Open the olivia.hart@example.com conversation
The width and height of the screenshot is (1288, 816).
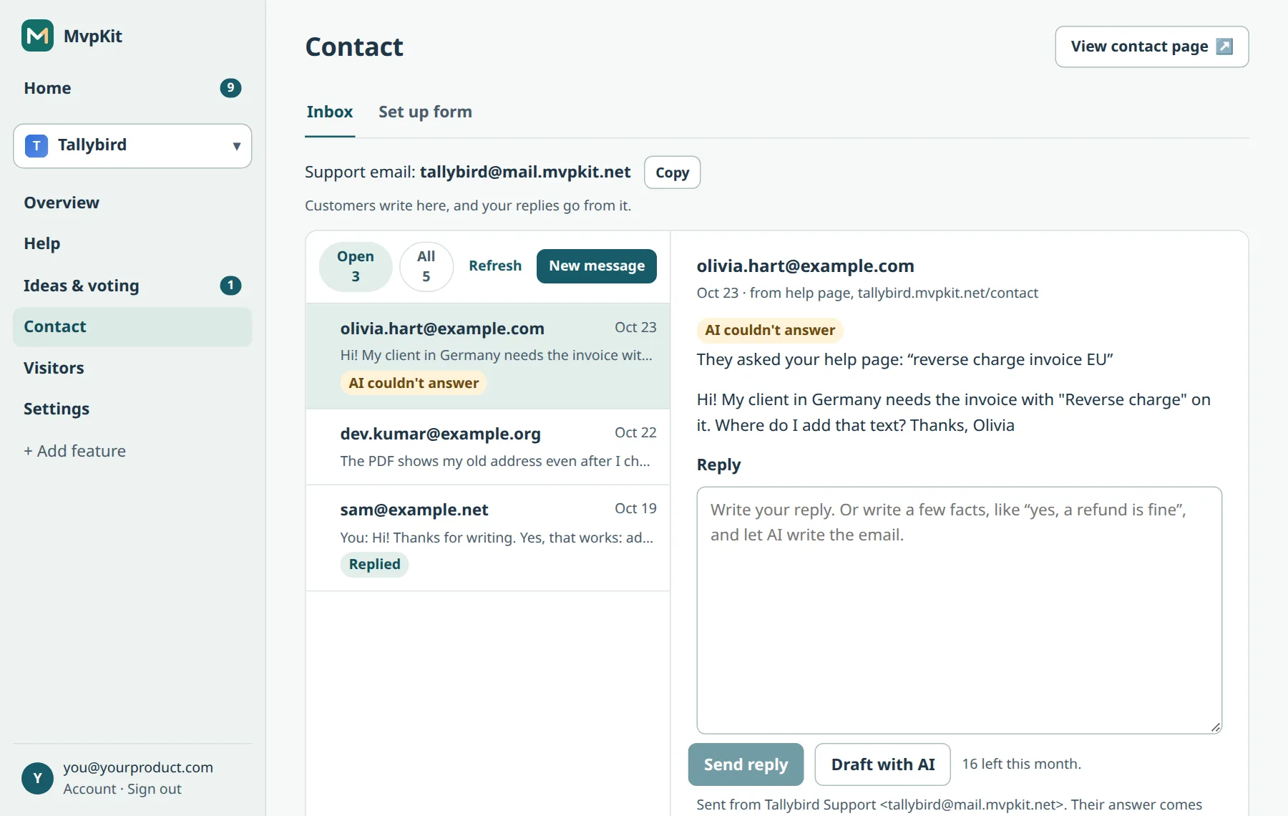pos(488,356)
